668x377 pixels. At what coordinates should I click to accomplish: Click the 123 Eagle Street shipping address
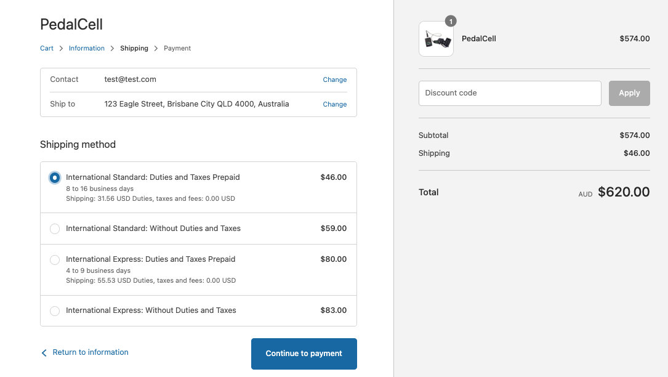pyautogui.click(x=197, y=104)
